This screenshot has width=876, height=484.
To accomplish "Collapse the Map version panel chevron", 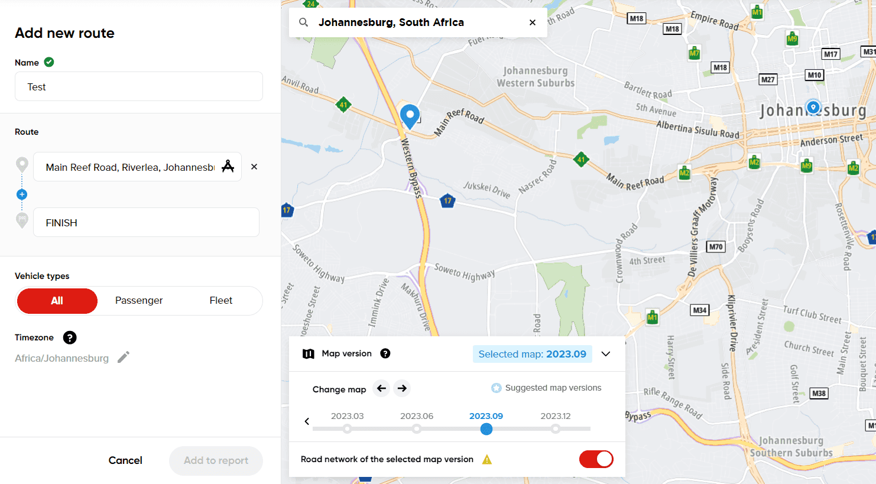I will coord(606,354).
